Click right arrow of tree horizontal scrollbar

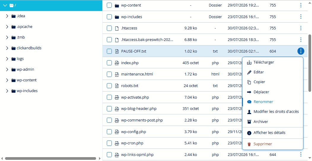[100, 159]
